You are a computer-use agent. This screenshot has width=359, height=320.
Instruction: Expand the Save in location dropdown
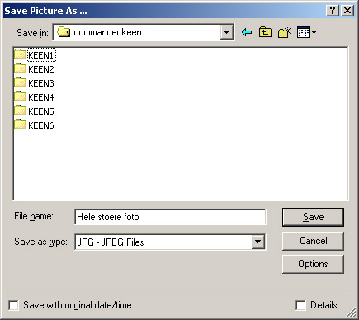tap(227, 32)
